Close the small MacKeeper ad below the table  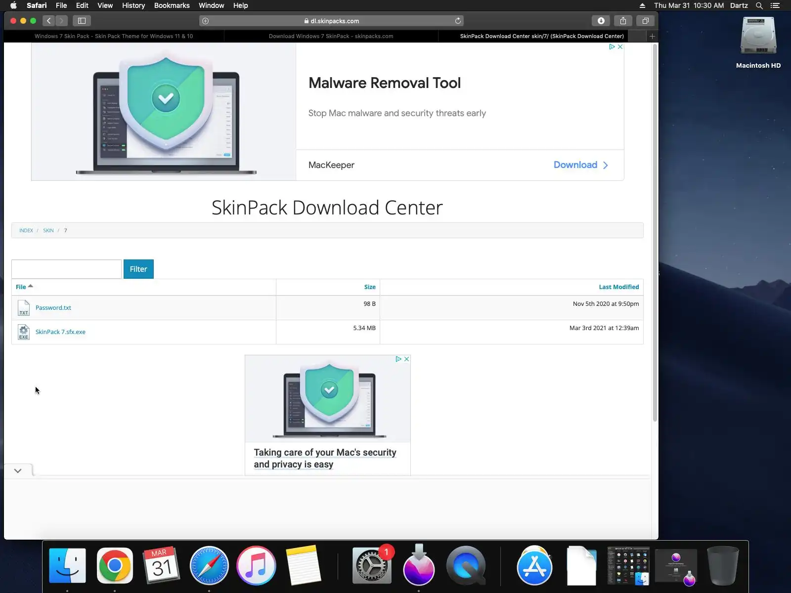pyautogui.click(x=406, y=359)
